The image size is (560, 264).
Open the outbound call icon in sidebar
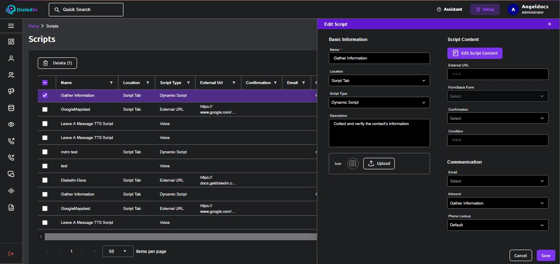(x=11, y=141)
